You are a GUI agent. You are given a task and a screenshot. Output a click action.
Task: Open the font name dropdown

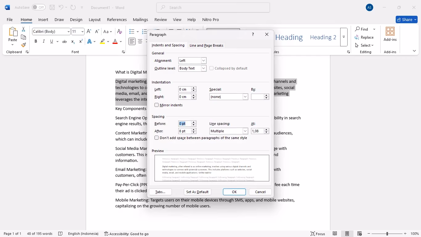coord(68,32)
